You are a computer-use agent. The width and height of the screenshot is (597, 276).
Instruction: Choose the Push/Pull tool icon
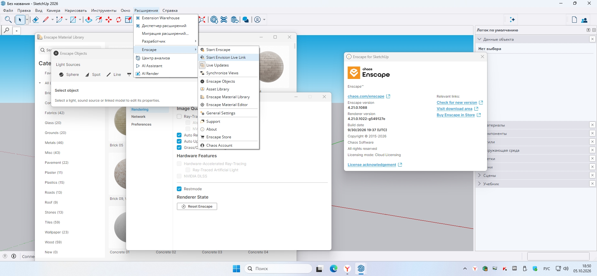89,20
